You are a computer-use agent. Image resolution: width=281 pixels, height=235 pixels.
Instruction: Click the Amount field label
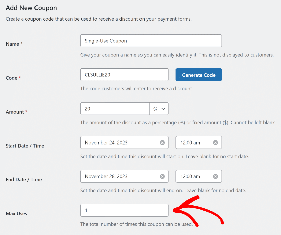(15, 112)
